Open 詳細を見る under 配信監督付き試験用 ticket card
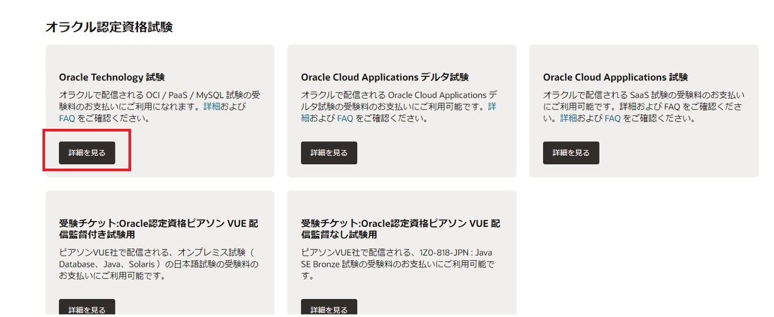774x317 pixels. (87, 308)
